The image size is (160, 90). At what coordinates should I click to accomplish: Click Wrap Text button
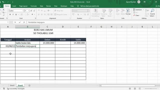[59, 11]
